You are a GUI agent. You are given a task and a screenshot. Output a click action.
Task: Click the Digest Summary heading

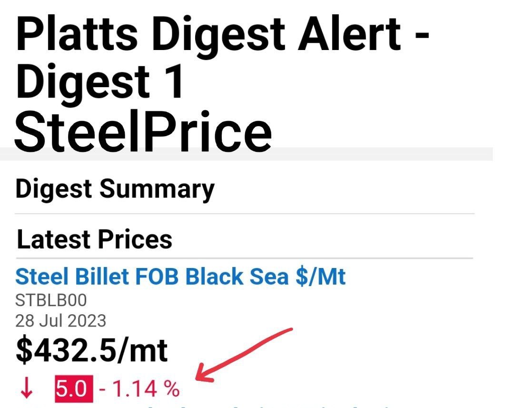(x=115, y=189)
